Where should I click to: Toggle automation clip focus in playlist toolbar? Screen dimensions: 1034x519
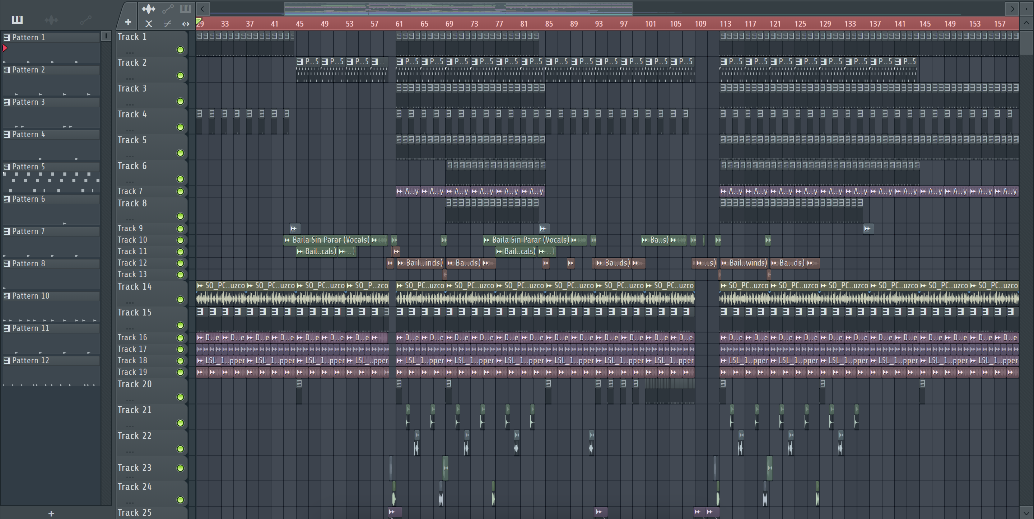(x=168, y=8)
